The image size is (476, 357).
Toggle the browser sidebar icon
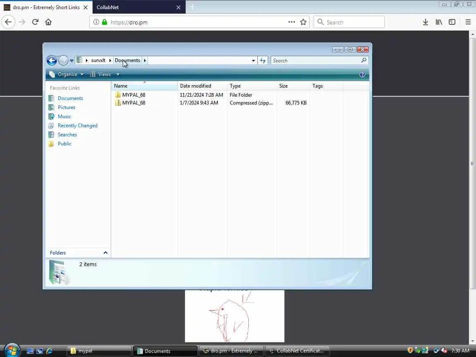pyautogui.click(x=452, y=22)
